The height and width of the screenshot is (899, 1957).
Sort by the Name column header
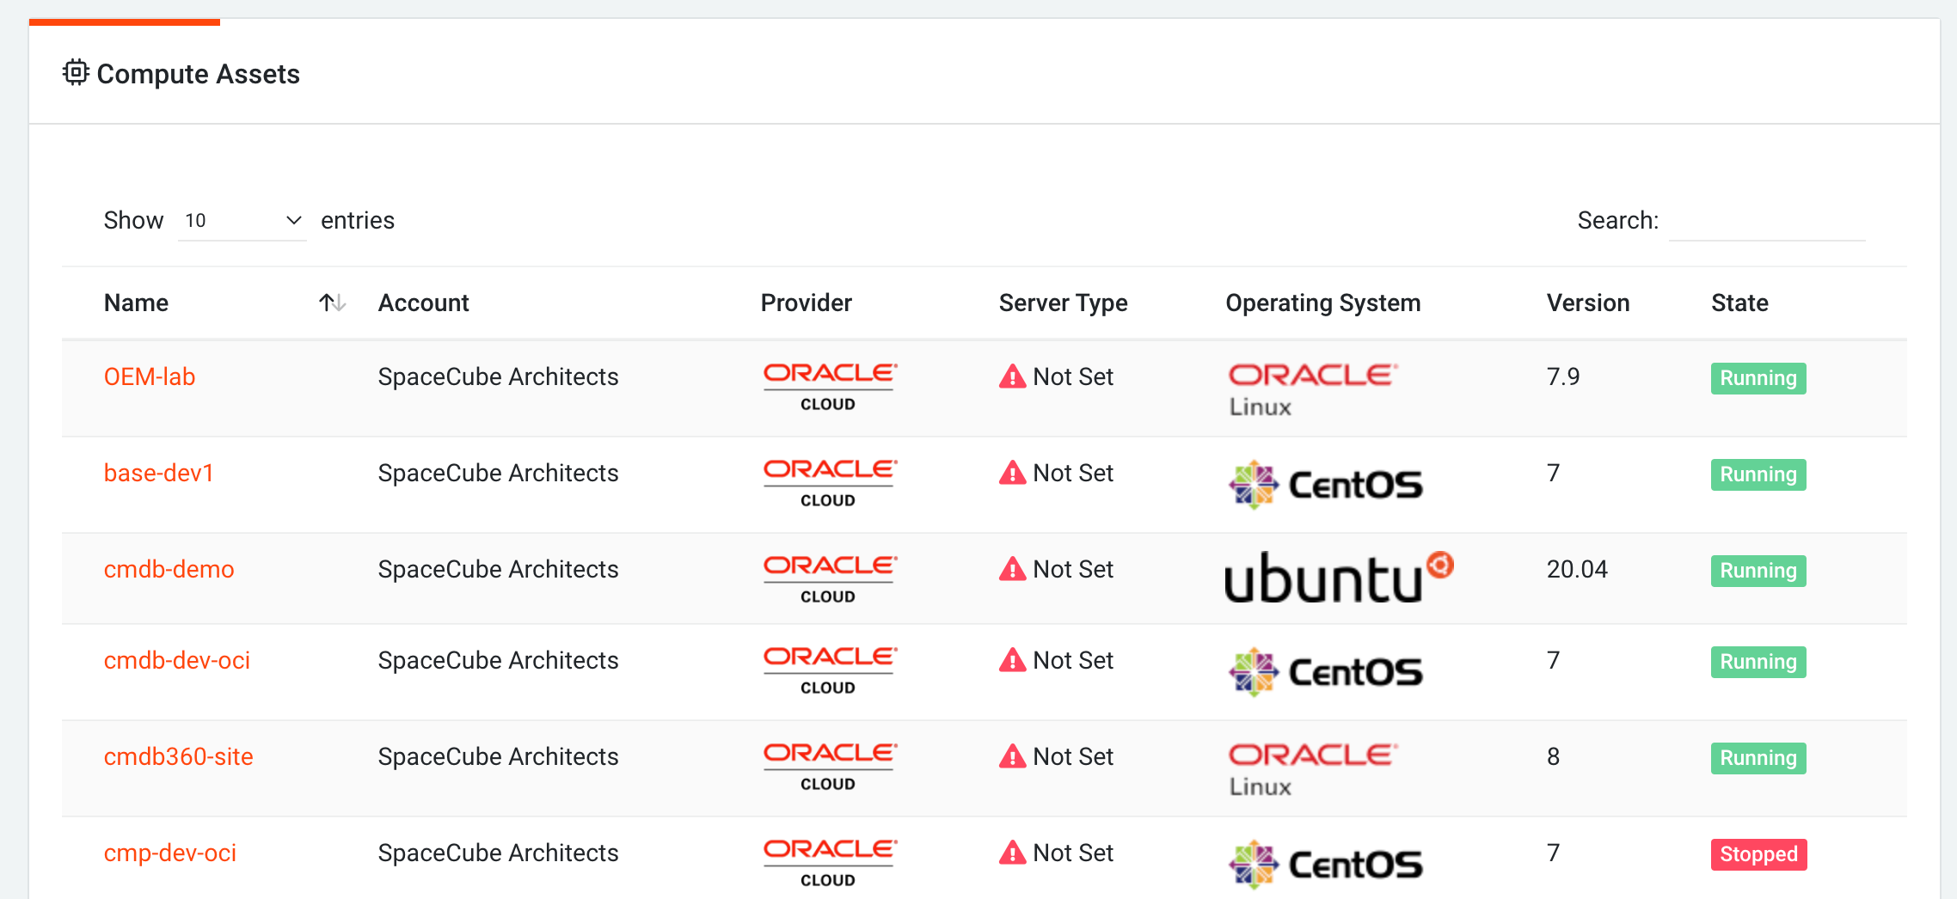click(137, 303)
